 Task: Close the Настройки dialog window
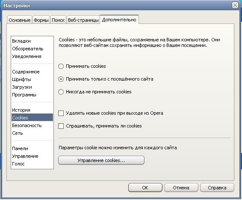(x=235, y=6)
